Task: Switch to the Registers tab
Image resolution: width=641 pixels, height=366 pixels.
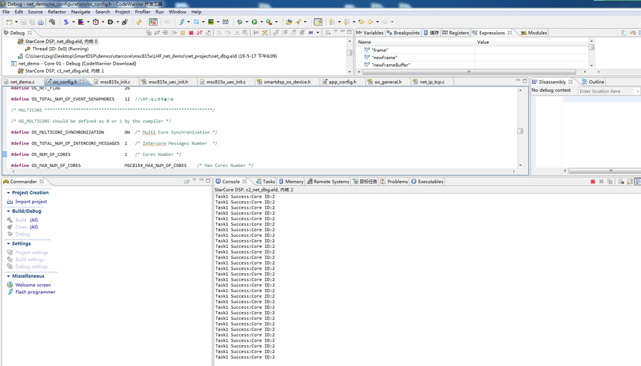Action: point(456,33)
